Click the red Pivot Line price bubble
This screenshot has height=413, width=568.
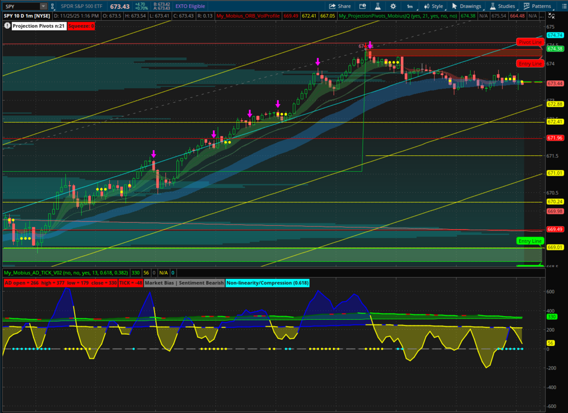point(530,42)
